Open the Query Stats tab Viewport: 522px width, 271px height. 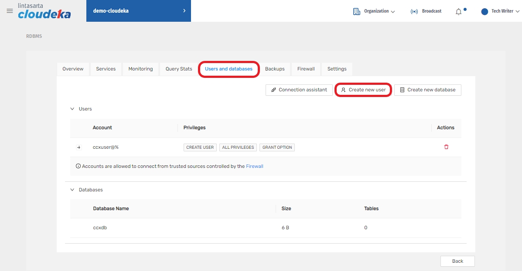(179, 69)
